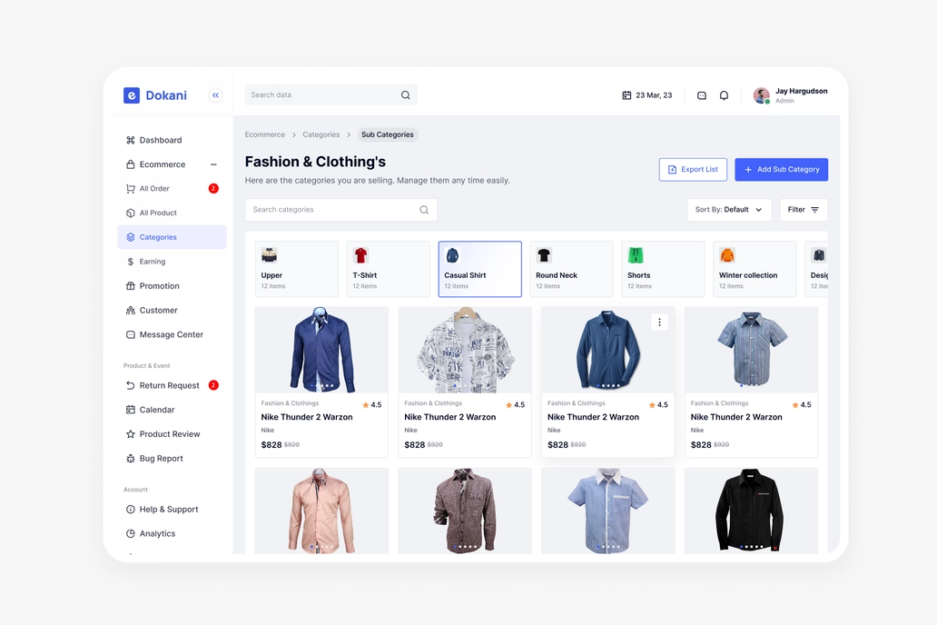Open the black shirt product image
The width and height of the screenshot is (937, 625).
(751, 511)
